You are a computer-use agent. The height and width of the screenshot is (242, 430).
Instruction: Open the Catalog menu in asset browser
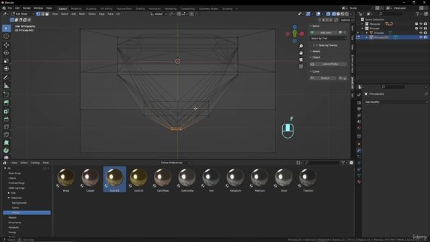(x=35, y=163)
